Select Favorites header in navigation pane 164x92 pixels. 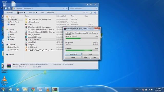coord(12,17)
